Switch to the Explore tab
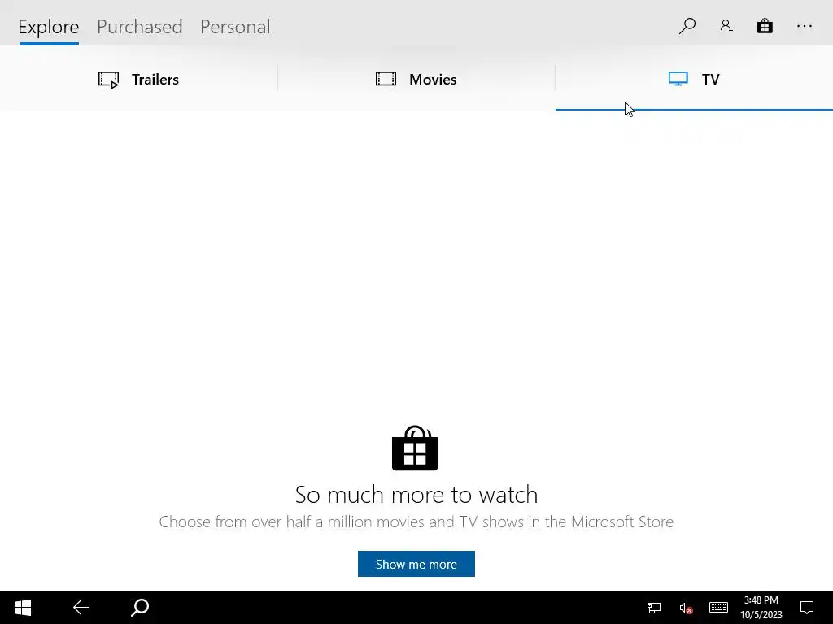Screen dimensions: 833x624 [x=48, y=27]
